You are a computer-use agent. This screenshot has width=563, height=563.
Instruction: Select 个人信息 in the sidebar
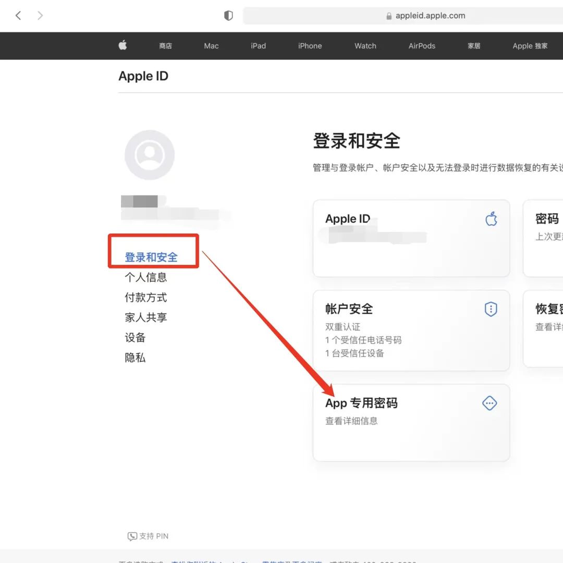[x=146, y=277]
